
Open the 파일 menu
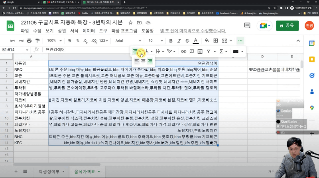click(25, 31)
